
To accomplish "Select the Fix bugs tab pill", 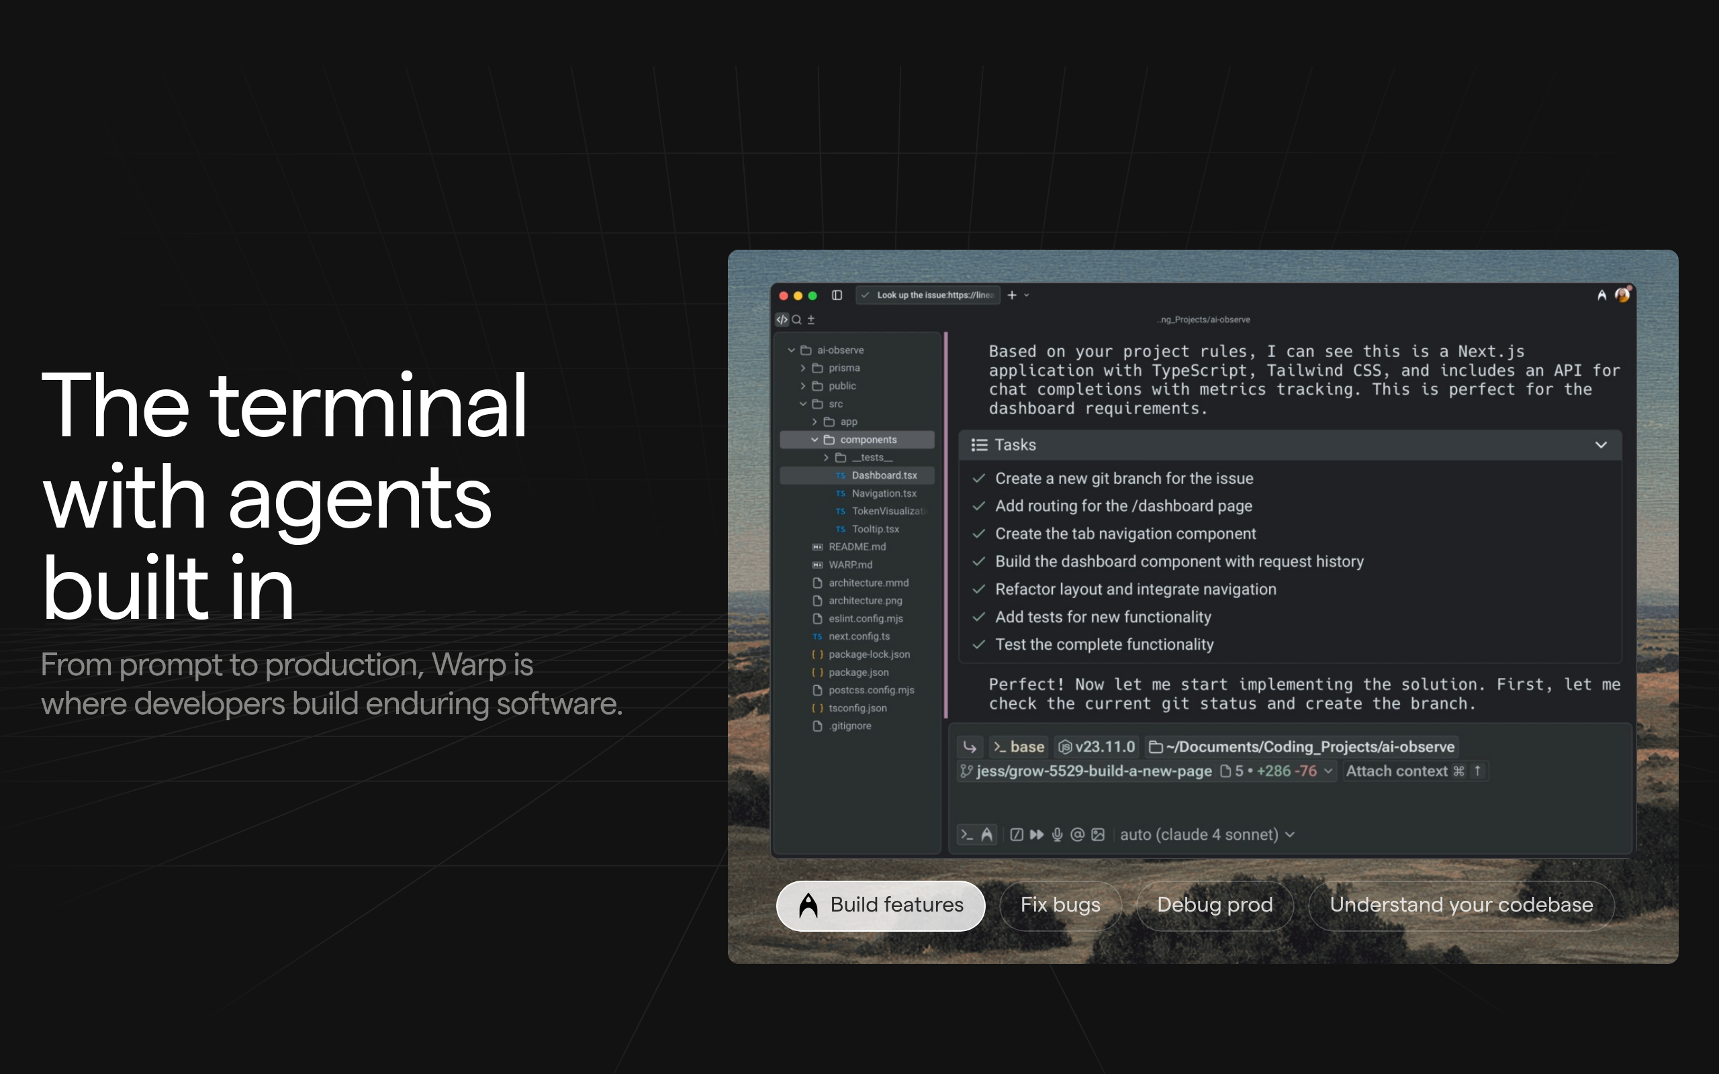I will [x=1060, y=905].
